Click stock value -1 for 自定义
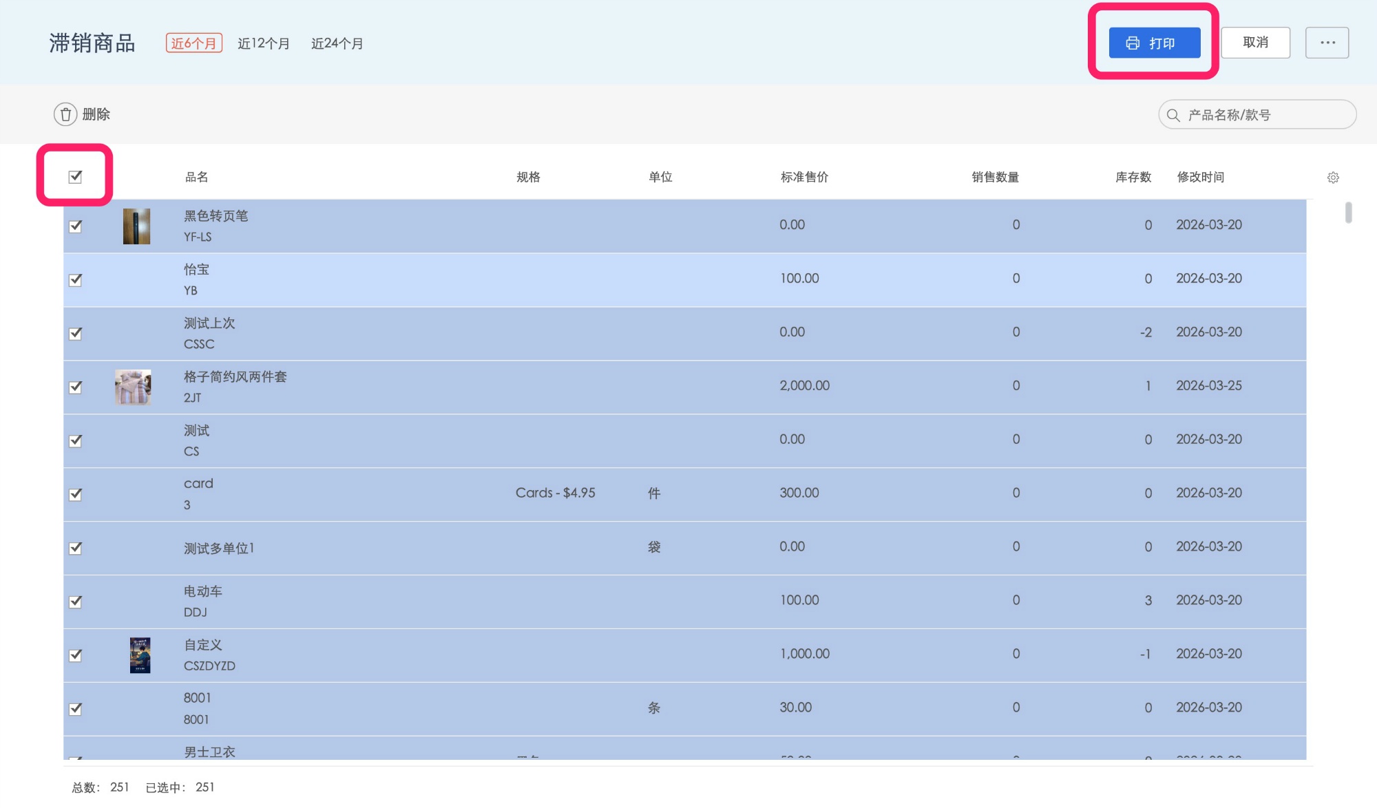This screenshot has width=1377, height=808. 1146,655
